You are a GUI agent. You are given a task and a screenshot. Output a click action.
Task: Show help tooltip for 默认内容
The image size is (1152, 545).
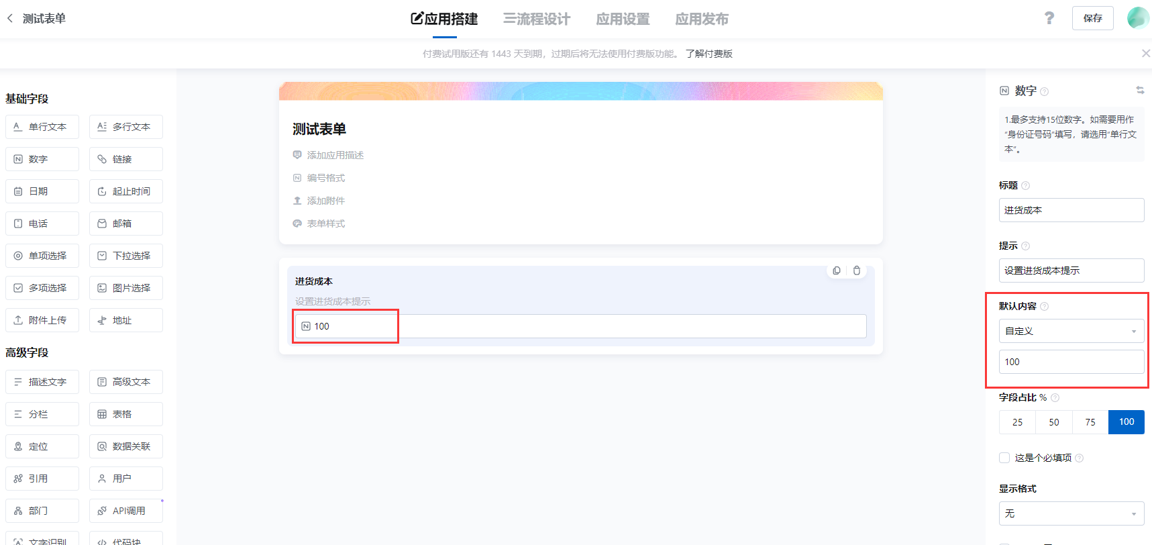(x=1044, y=307)
